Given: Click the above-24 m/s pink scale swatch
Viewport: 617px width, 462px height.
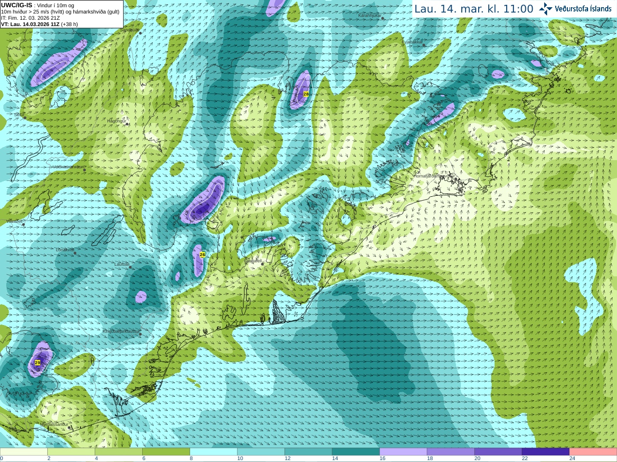Looking at the screenshot, I should [x=593, y=452].
